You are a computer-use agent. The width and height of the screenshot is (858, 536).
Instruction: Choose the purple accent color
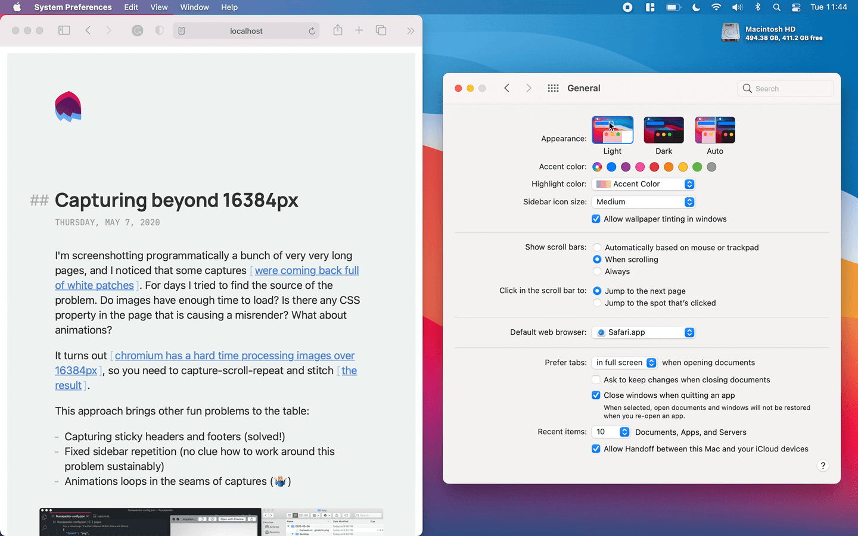point(626,167)
